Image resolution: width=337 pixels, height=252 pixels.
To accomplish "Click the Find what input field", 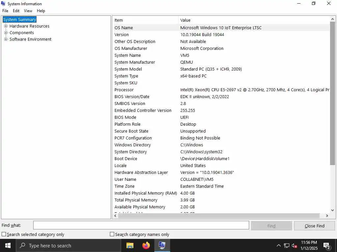I will 141,225.
